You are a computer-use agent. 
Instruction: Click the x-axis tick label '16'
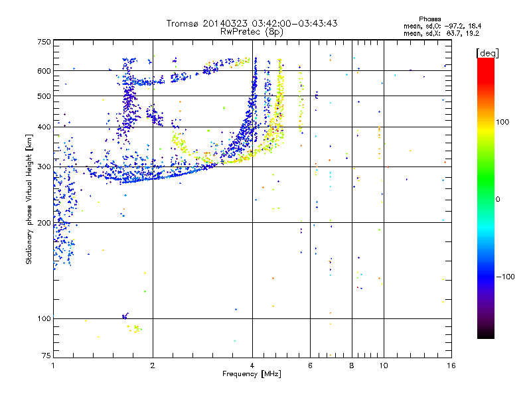[x=451, y=365]
